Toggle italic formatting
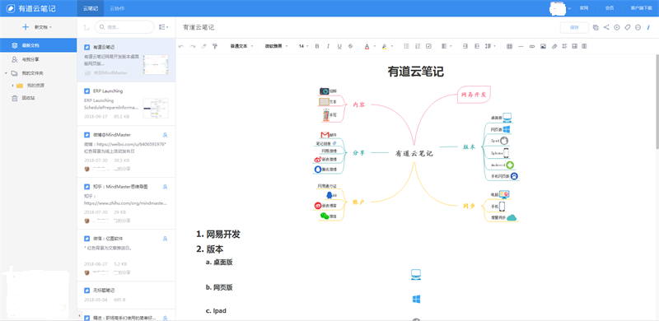 [328, 46]
